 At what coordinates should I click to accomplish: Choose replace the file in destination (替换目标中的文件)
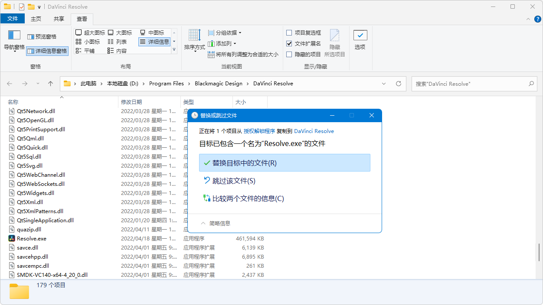(x=285, y=163)
